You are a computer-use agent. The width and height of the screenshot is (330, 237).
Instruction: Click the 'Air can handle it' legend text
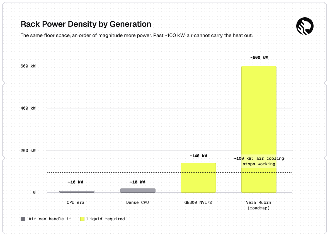tap(50, 219)
